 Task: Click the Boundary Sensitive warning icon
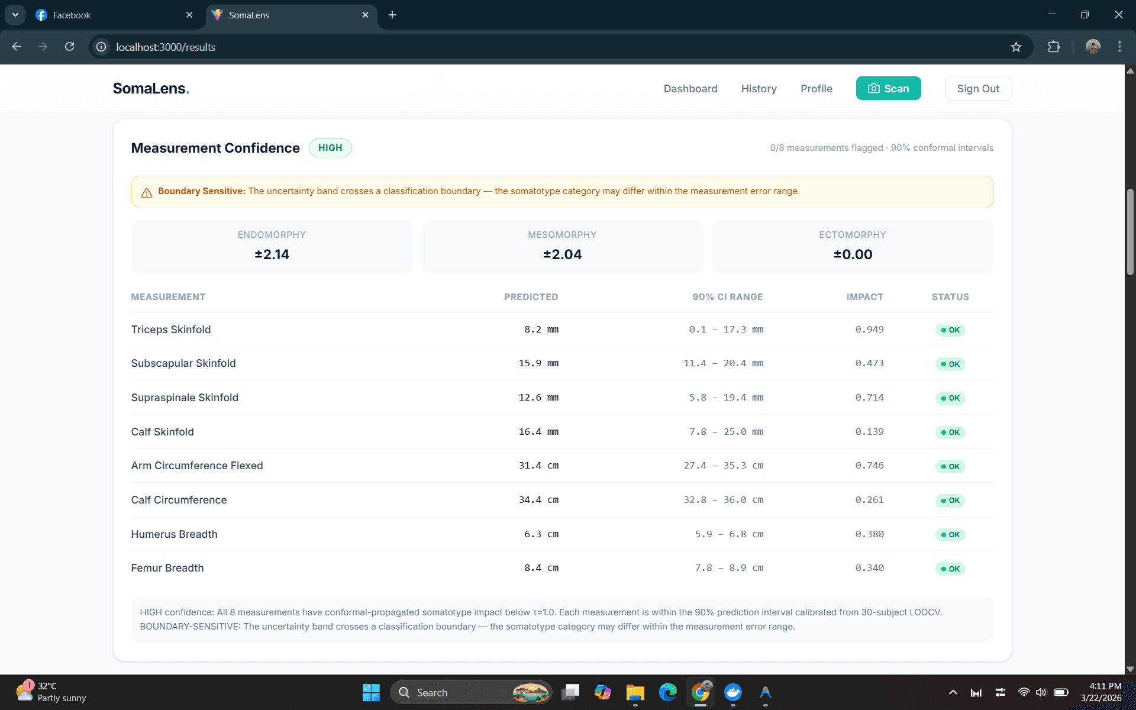pos(147,192)
